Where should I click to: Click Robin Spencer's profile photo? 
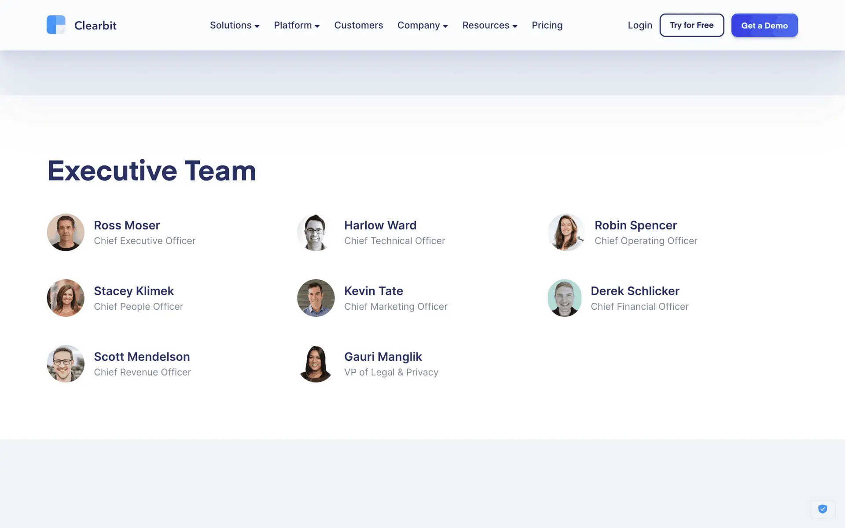point(566,232)
